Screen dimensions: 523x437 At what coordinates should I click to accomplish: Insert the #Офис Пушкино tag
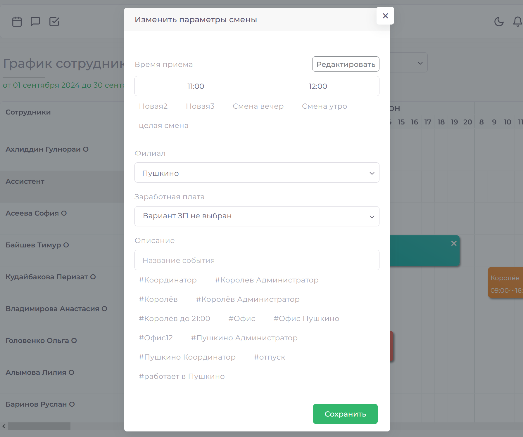coord(306,318)
